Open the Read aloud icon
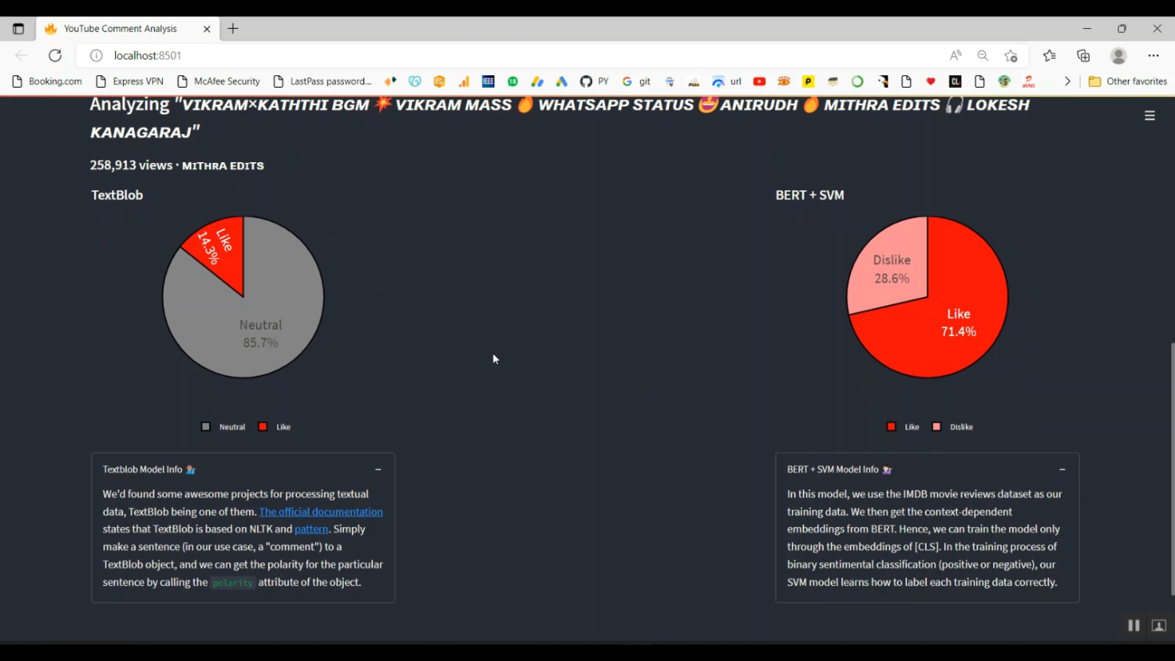This screenshot has width=1175, height=661. 956,56
